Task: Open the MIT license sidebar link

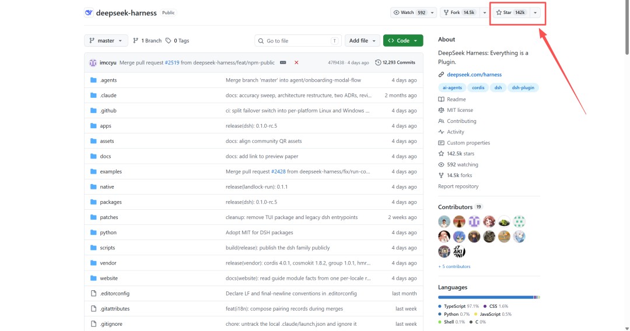Action: [x=460, y=110]
